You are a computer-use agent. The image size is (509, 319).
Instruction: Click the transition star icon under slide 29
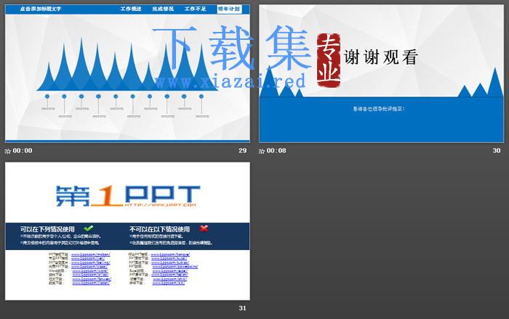pos(8,151)
